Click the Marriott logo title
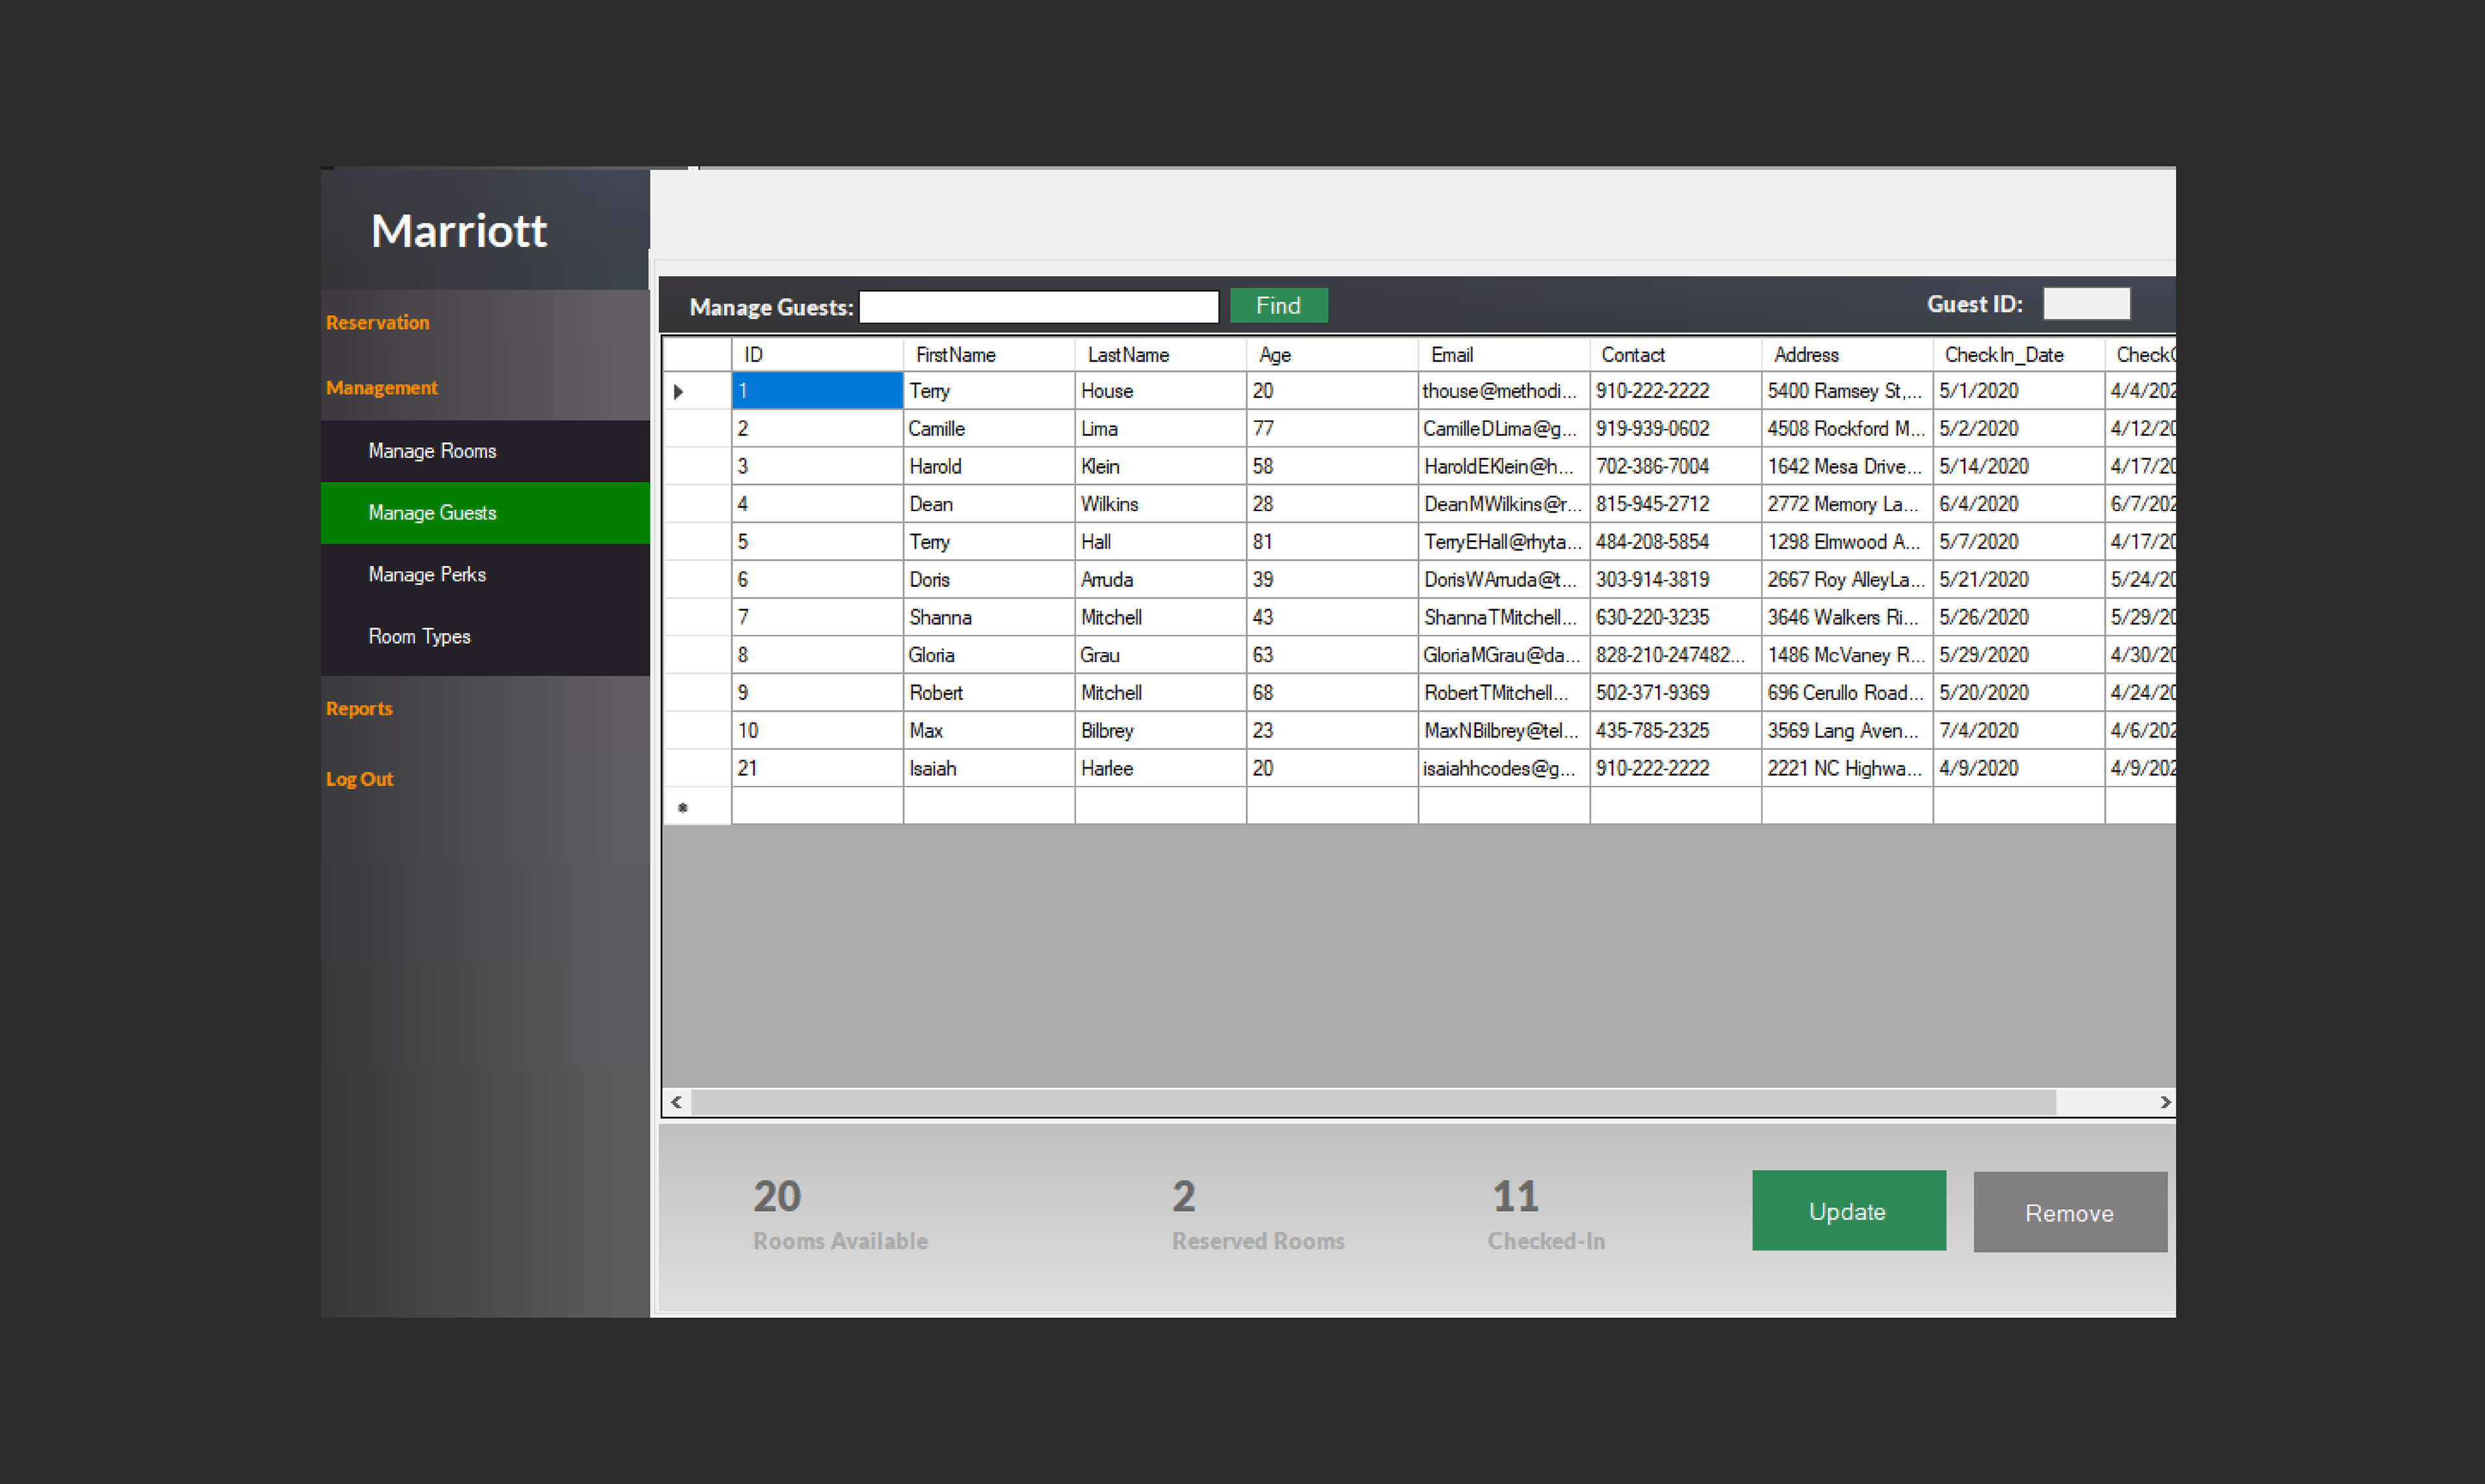Image resolution: width=2485 pixels, height=1484 pixels. click(459, 231)
